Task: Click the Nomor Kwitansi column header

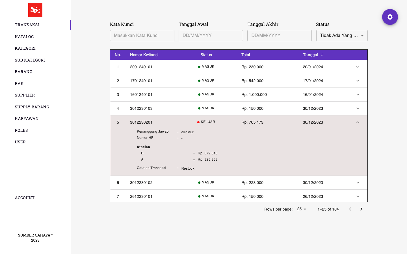Action: [x=144, y=55]
